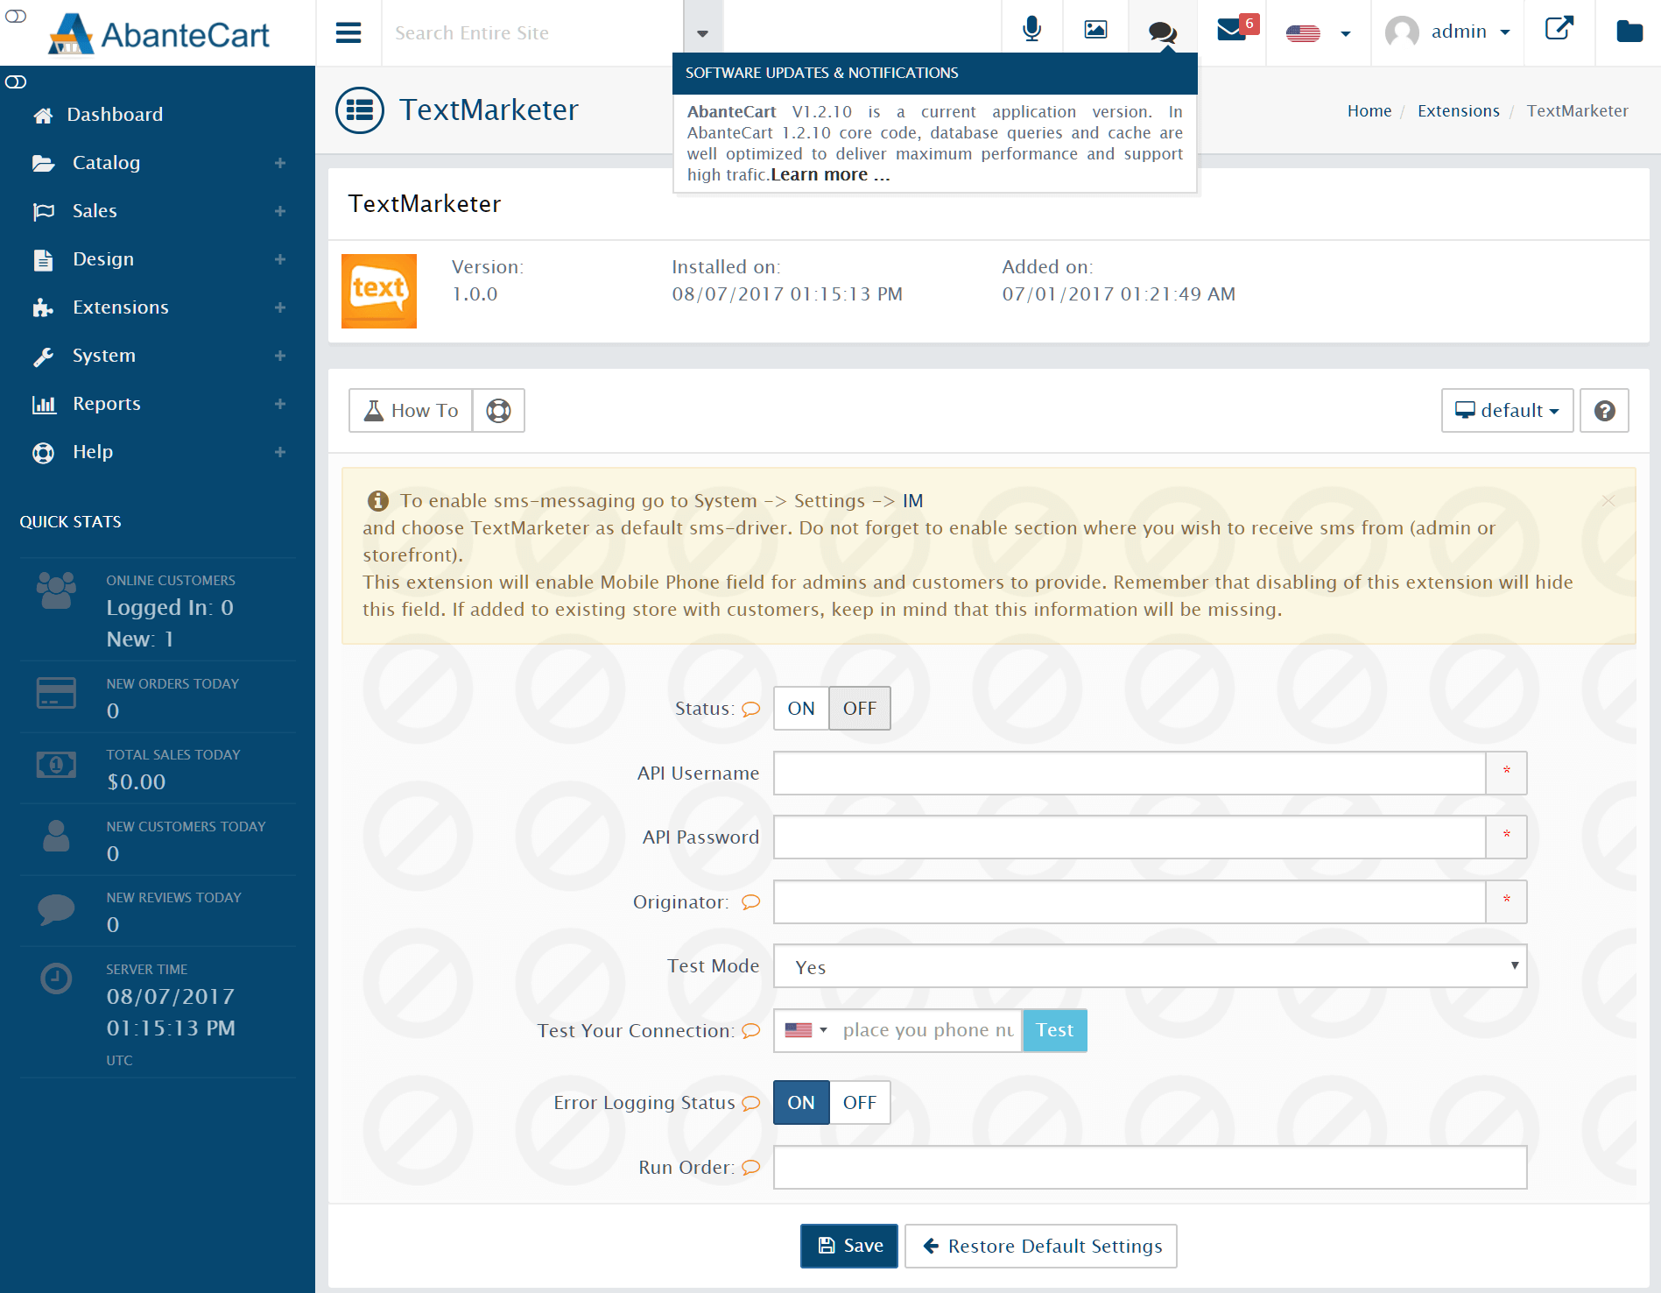Click the hamburger menu icon
This screenshot has width=1661, height=1293.
click(x=348, y=32)
